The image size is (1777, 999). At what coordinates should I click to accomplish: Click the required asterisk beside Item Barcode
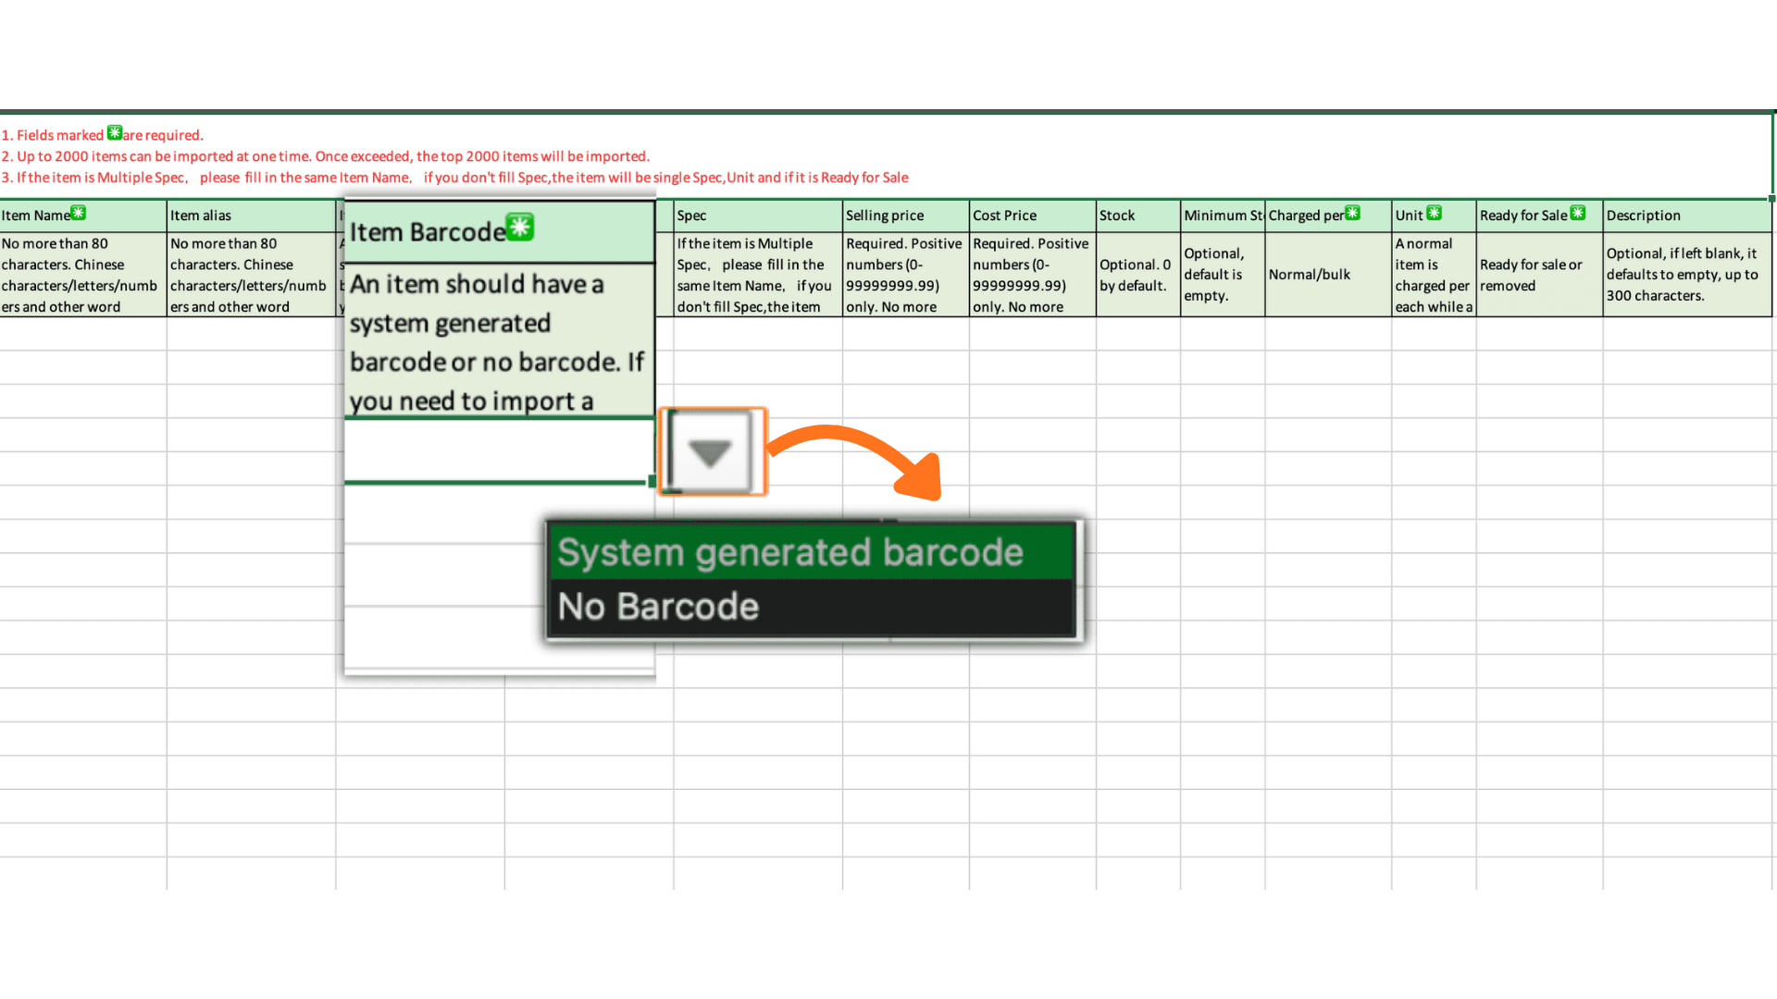tap(520, 227)
